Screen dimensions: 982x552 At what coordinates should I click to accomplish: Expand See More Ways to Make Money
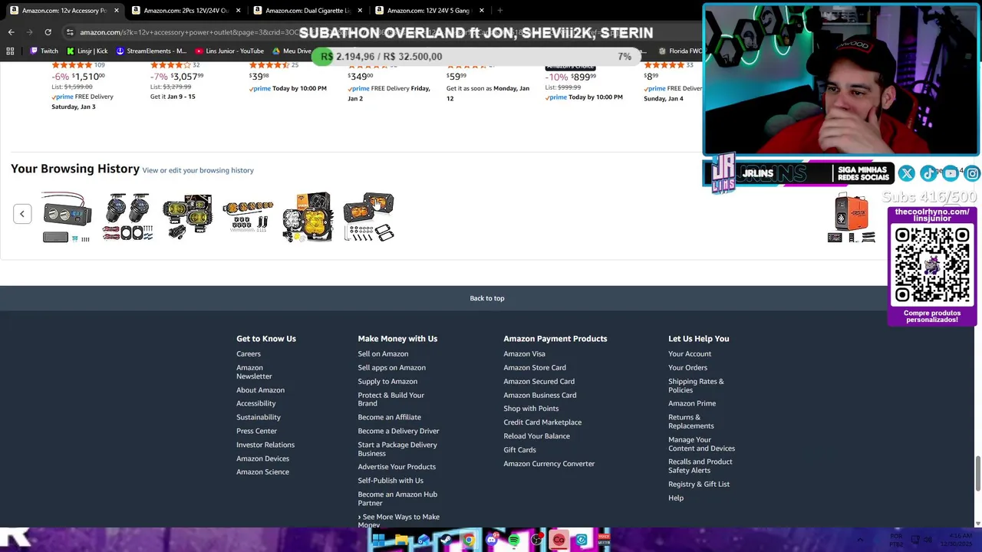coord(399,521)
